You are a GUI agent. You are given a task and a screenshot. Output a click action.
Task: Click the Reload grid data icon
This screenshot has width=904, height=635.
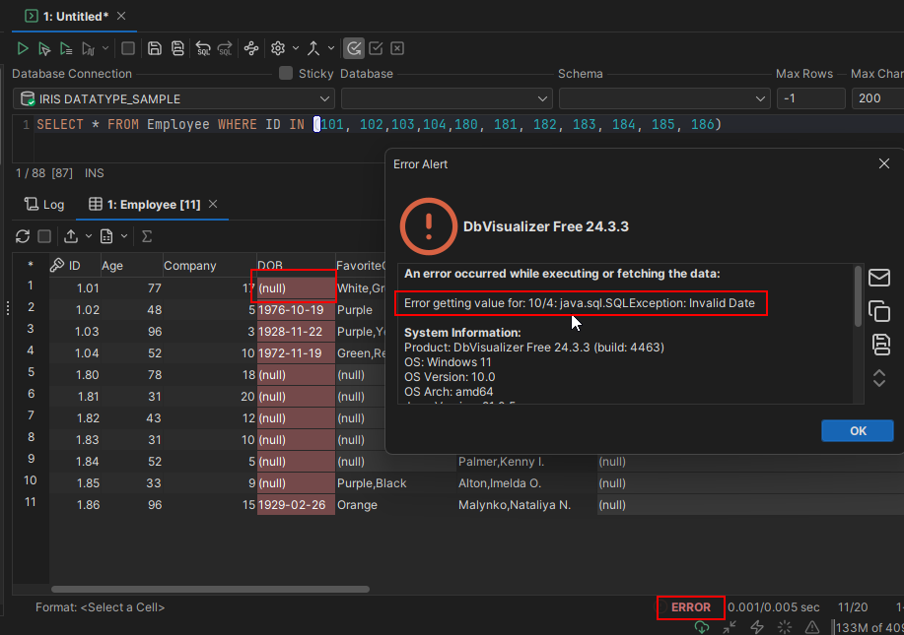point(23,236)
